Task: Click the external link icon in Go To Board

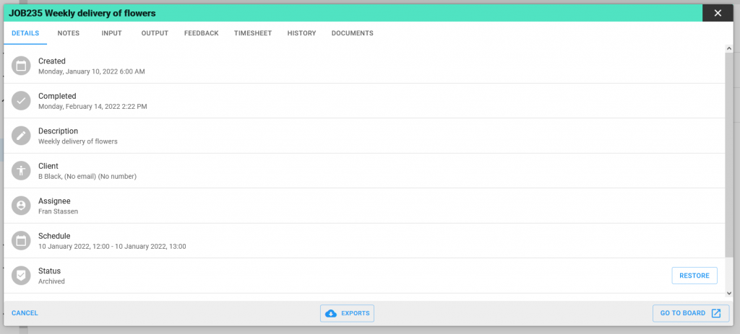Action: (716, 313)
